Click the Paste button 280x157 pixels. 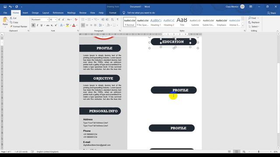[5, 22]
